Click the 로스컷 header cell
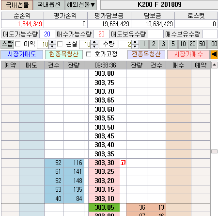 (196, 16)
